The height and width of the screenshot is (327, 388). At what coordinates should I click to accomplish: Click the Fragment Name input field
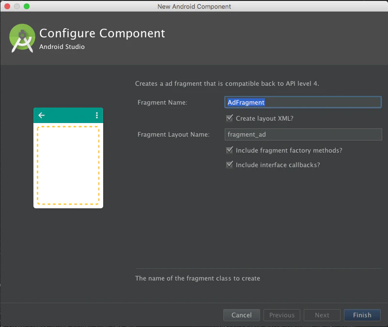[303, 102]
